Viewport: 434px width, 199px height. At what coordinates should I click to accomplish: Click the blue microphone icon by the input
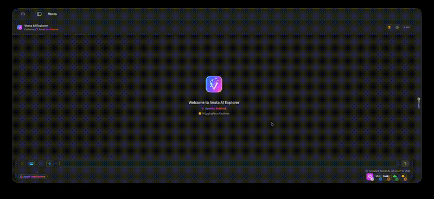coord(49,164)
